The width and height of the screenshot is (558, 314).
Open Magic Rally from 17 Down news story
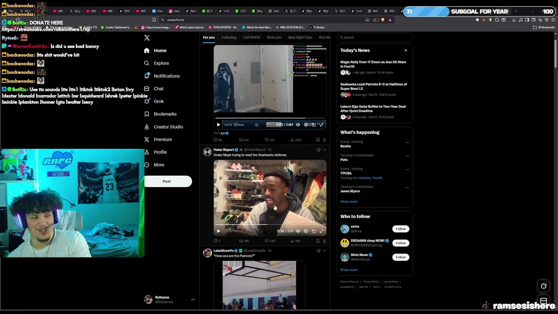point(374,67)
